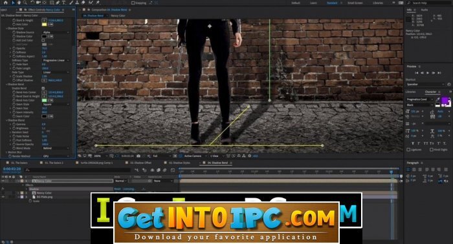Select the Selection (arrow) tool

click(x=13, y=3)
